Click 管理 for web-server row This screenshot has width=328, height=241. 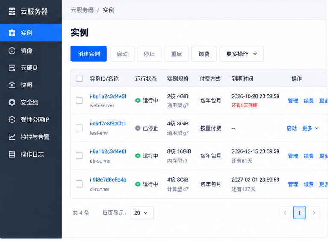click(293, 100)
